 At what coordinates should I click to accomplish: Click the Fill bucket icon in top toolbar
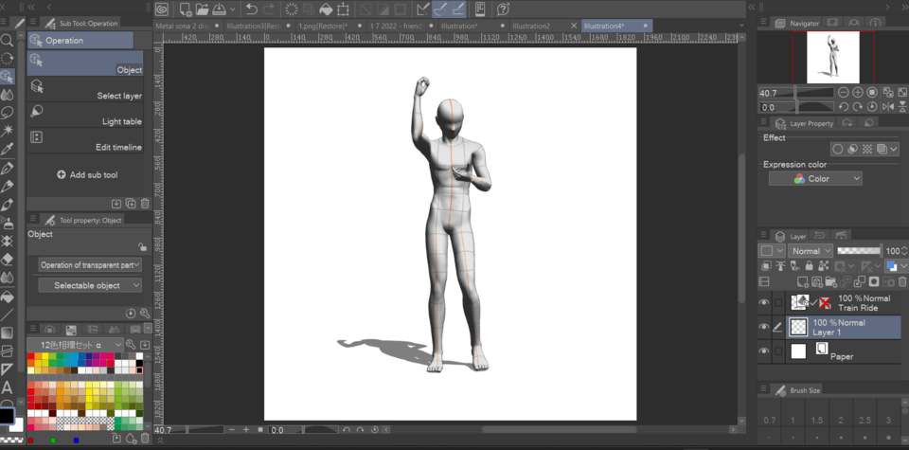pyautogui.click(x=326, y=9)
